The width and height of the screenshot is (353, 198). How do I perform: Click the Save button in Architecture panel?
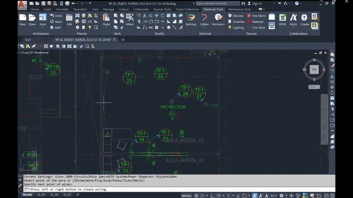pyautogui.click(x=42, y=19)
